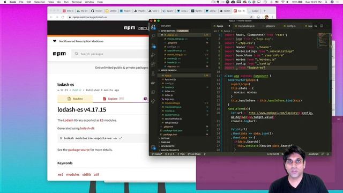Expand the Timeline section
343x193 pixels.
point(166,142)
